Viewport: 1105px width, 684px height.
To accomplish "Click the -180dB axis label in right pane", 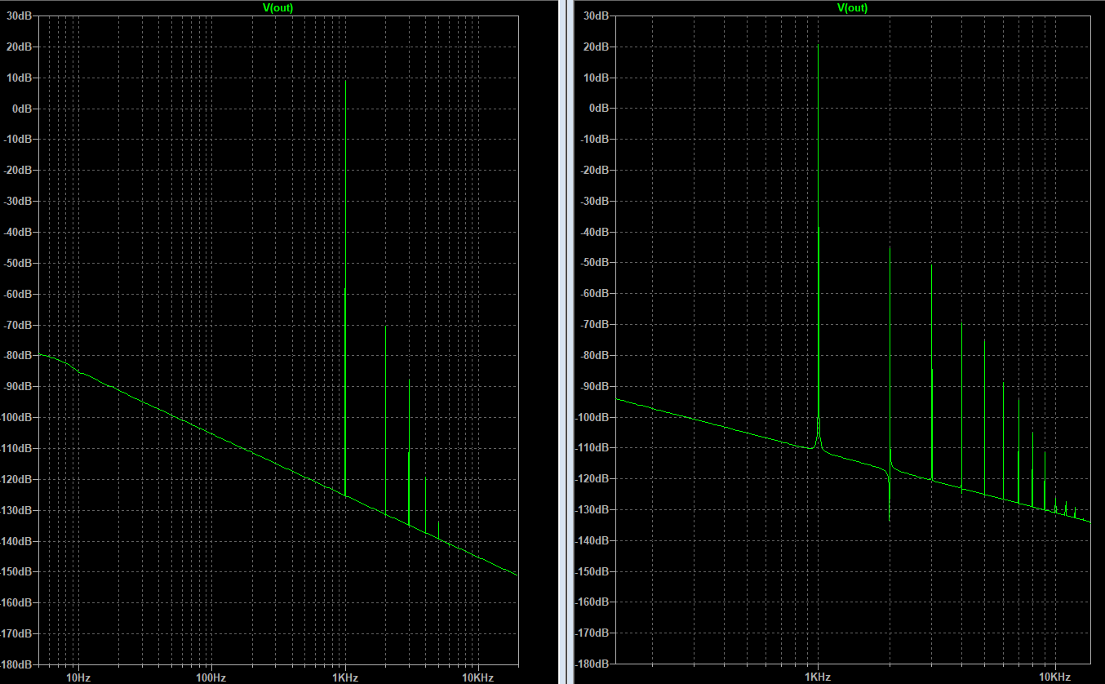I will point(593,664).
